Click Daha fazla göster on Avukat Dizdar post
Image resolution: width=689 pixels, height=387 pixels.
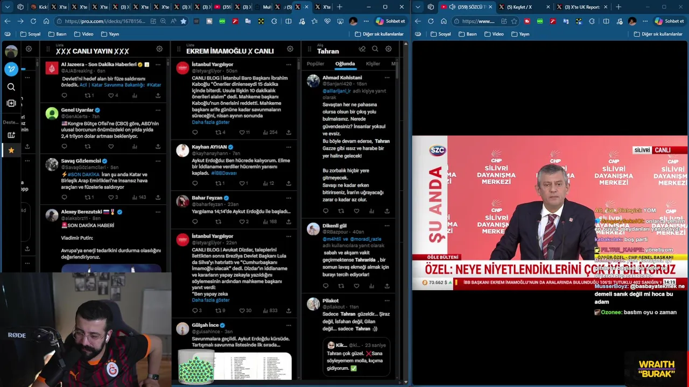(x=210, y=300)
